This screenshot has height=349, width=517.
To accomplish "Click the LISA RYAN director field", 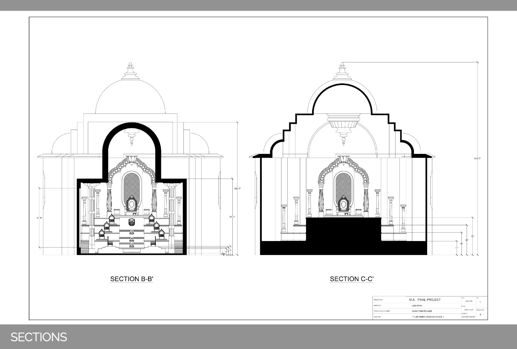I will point(417,305).
